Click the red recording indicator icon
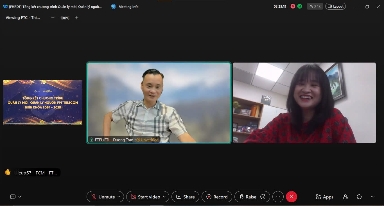Viewport: 384px width, 206px height. coord(293,6)
